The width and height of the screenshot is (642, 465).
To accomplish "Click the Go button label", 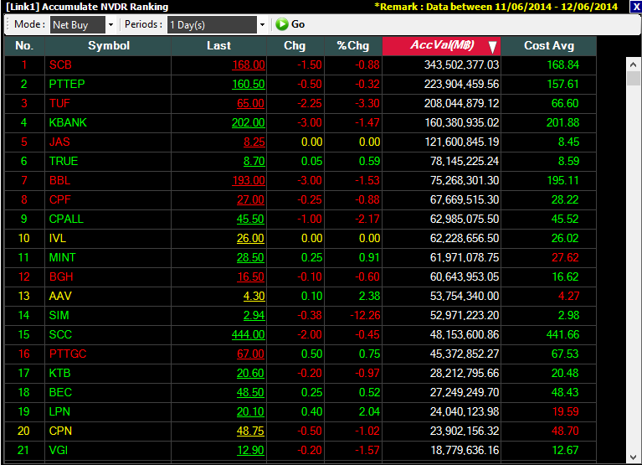I will (x=298, y=24).
